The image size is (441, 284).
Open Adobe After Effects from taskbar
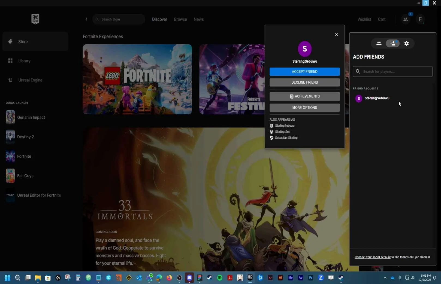[x=300, y=278]
